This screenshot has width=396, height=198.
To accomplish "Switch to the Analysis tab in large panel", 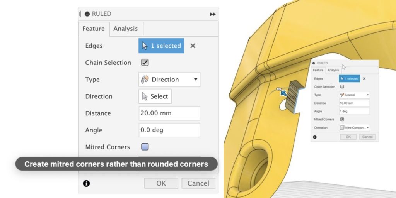I will coord(125,29).
